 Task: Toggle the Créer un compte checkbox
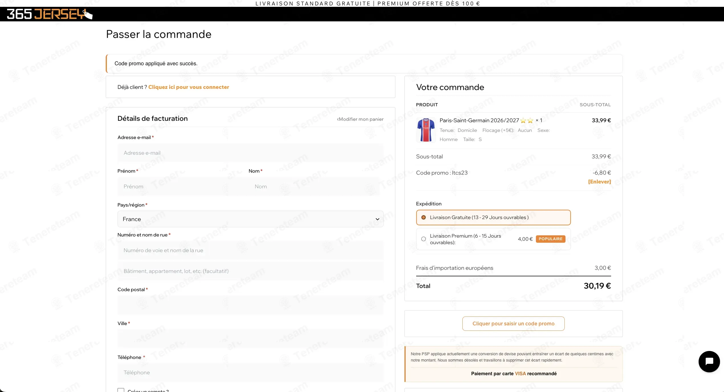click(x=121, y=390)
